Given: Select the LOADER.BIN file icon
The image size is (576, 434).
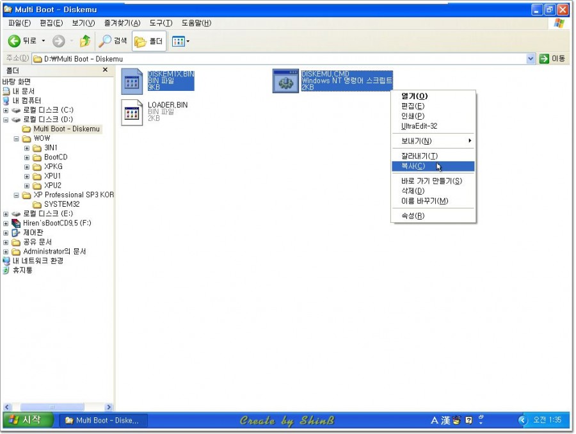Looking at the screenshot, I should (132, 113).
